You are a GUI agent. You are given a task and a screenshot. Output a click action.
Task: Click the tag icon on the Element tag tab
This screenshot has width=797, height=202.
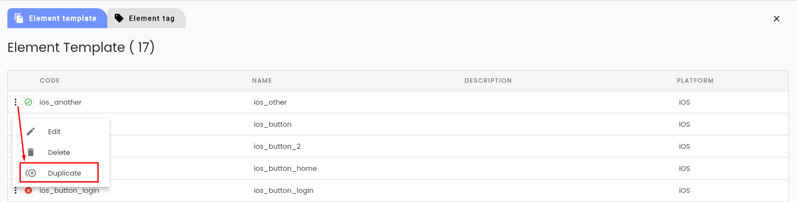[x=119, y=18]
